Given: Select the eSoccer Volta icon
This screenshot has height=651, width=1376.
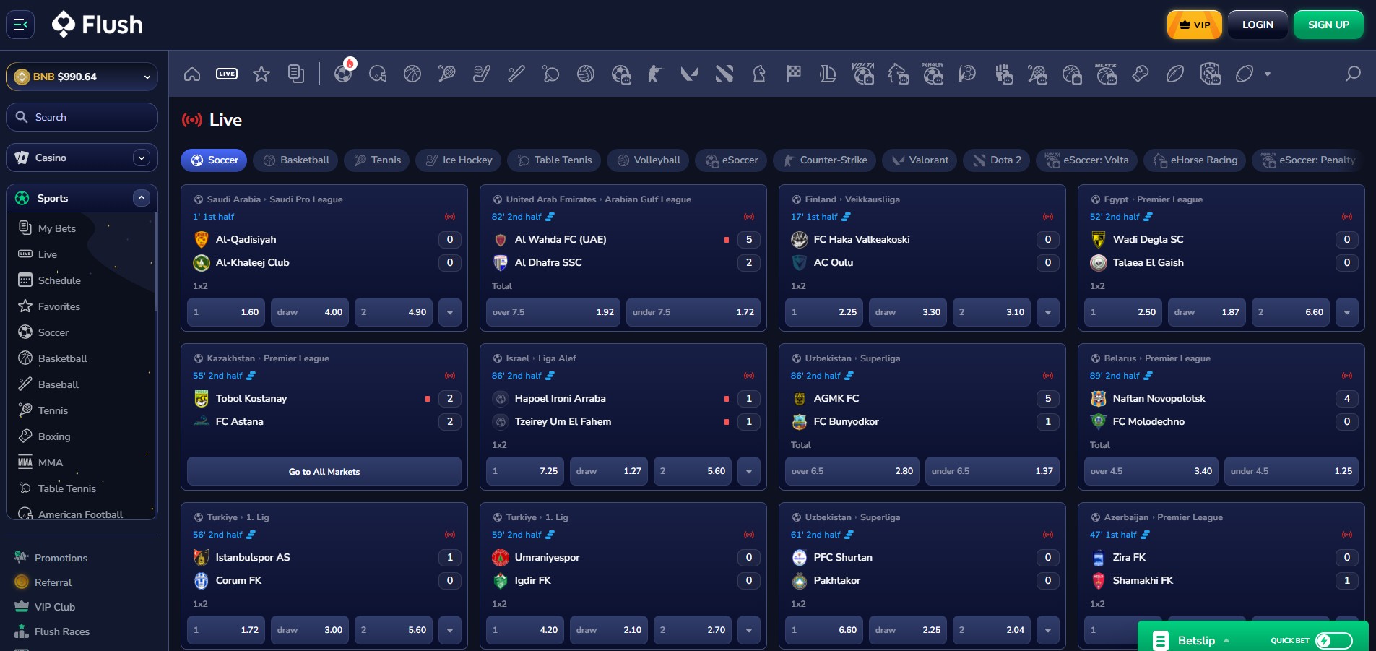Looking at the screenshot, I should [863, 74].
